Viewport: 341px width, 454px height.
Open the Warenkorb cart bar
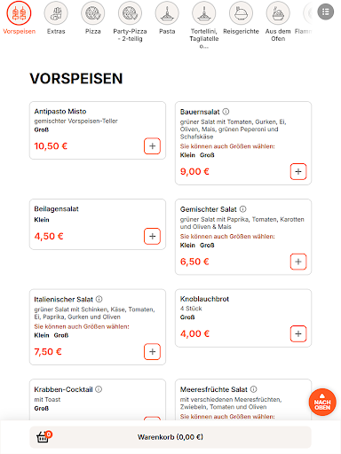pos(170,437)
